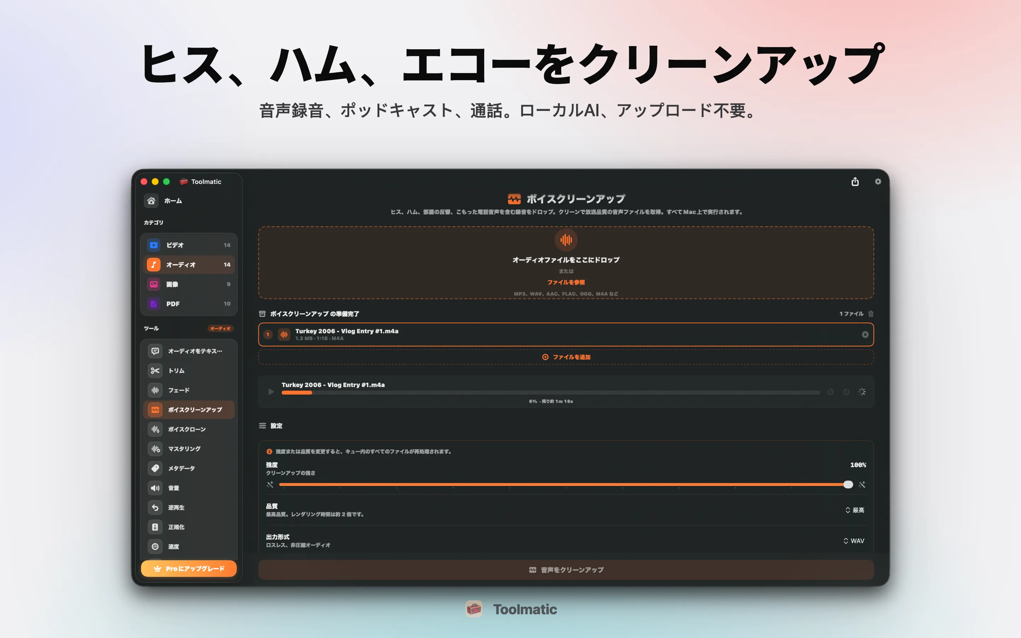Click 6% remaining time status text
Screen dimensions: 1021x638
pyautogui.click(x=551, y=401)
